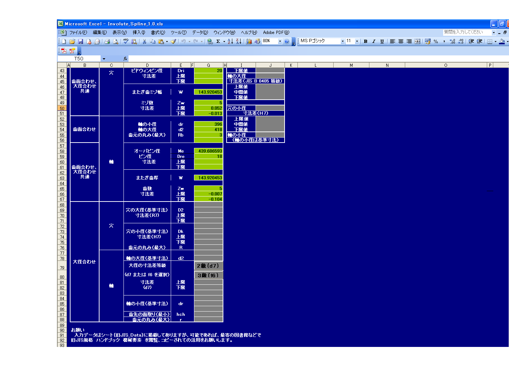Click the AutoSum sigma icon
The height and width of the screenshot is (373, 509).
(218, 41)
